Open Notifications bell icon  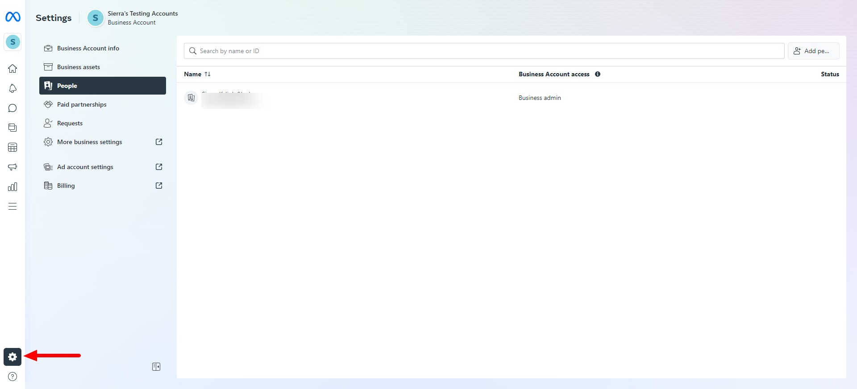click(12, 88)
